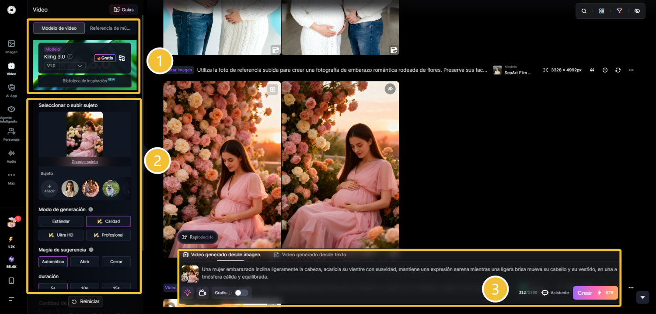Open the filter options in the top bar
This screenshot has height=314, width=656.
coord(619,10)
